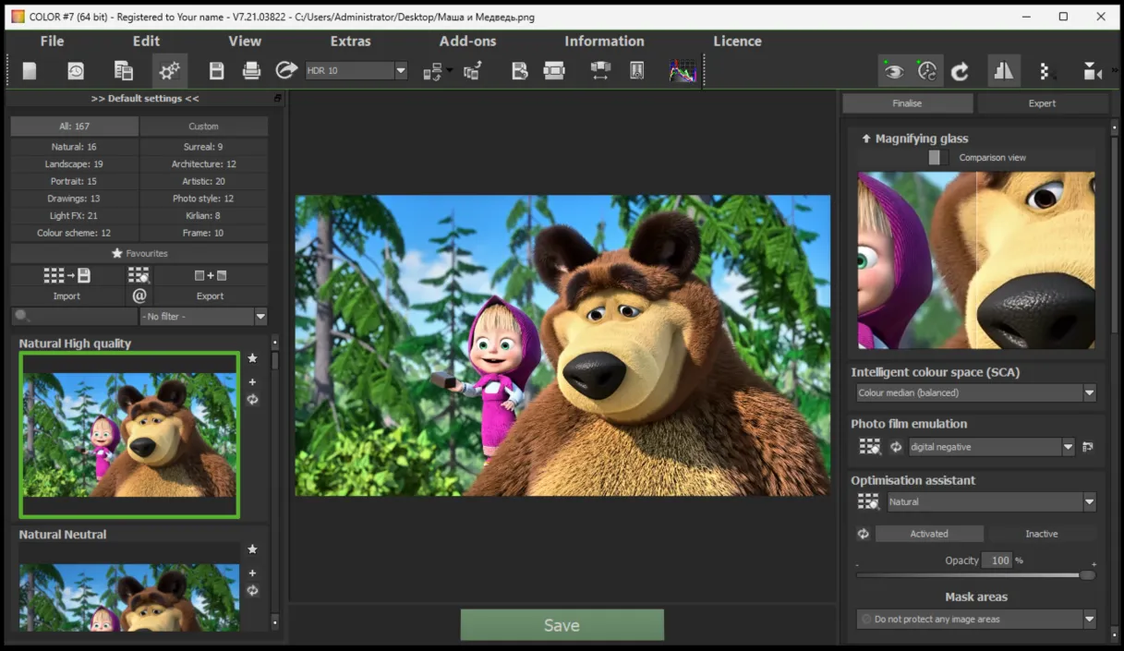Open the HDR 10 dropdown
1124x651 pixels.
coord(356,71)
